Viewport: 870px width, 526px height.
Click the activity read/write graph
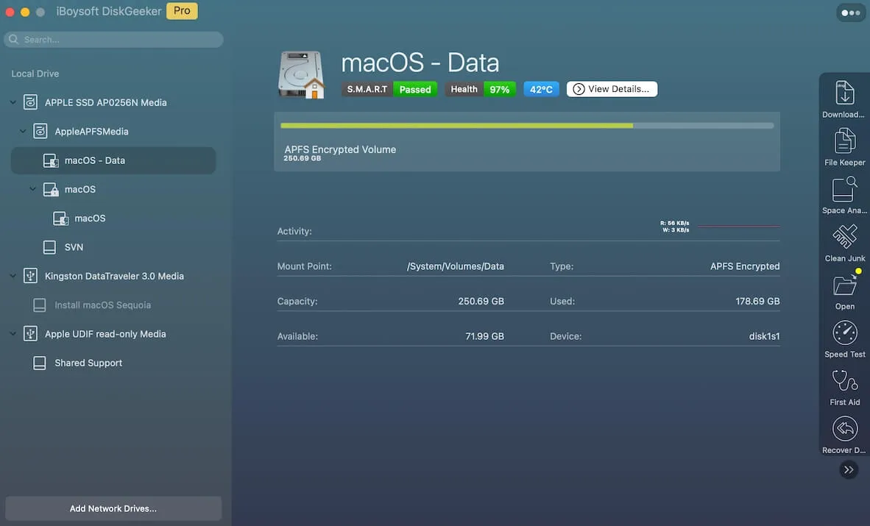738,227
